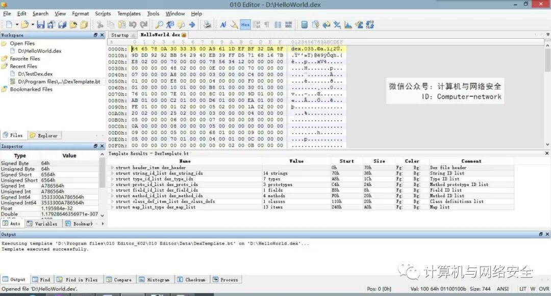This screenshot has height=296, width=551.
Task: Open the new-file type dropdown arrow
Action: tap(16, 24)
